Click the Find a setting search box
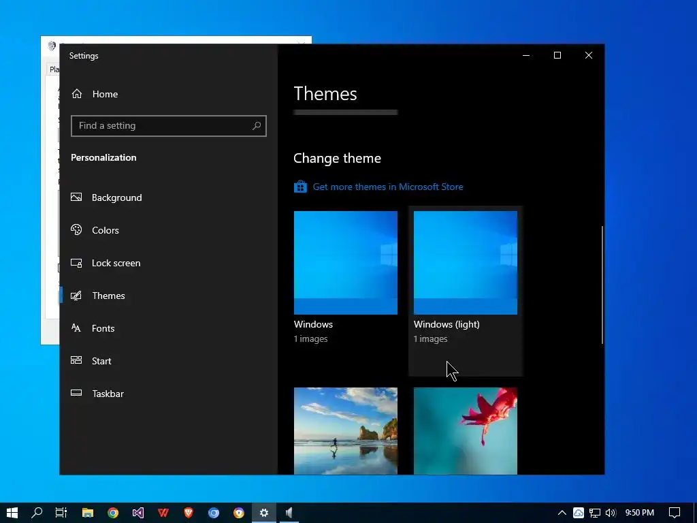Image resolution: width=697 pixels, height=523 pixels. (x=169, y=126)
